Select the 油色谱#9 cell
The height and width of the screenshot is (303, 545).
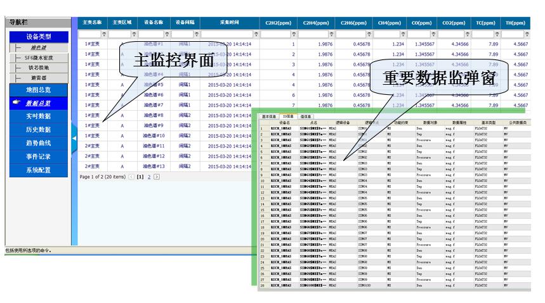click(x=154, y=125)
